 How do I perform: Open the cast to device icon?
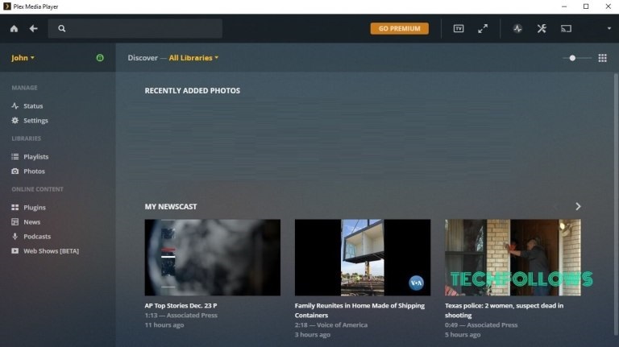point(566,28)
